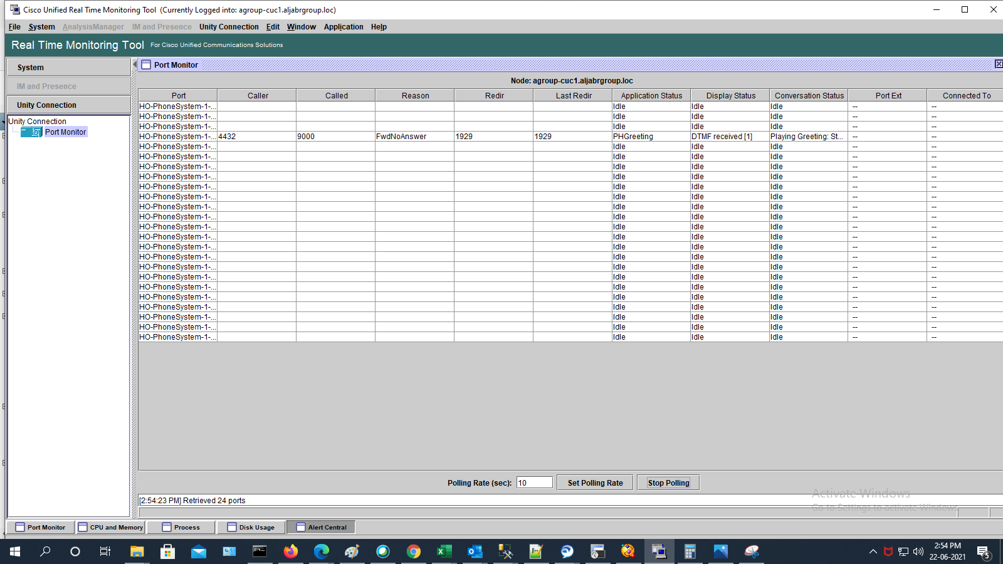Open Cortana from the taskbar
This screenshot has width=1003, height=564.
coord(75,551)
